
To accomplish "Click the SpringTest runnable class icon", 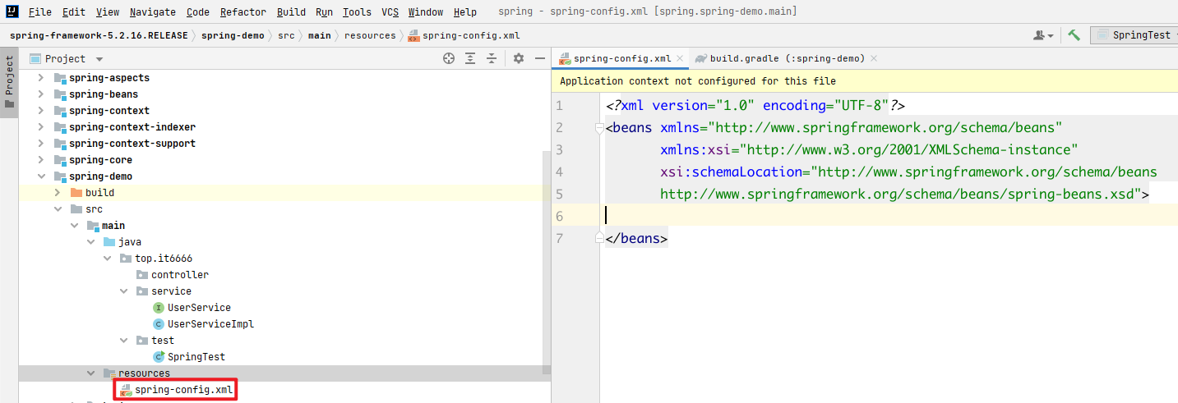I will 159,357.
